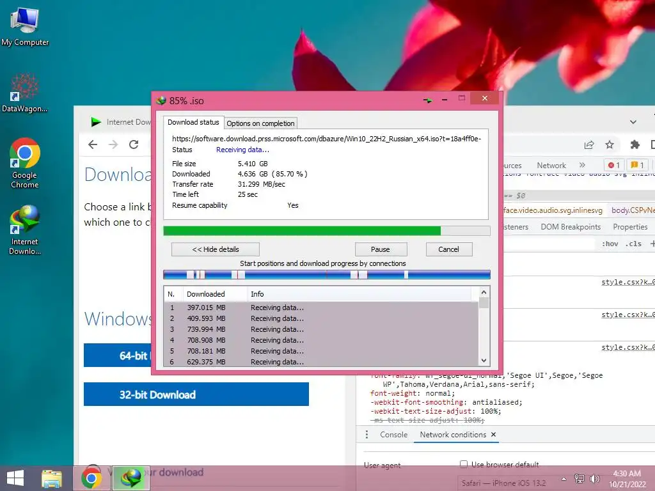Image resolution: width=655 pixels, height=491 pixels.
Task: Click the IDM tray arrow icon in title bar
Action: point(428,100)
